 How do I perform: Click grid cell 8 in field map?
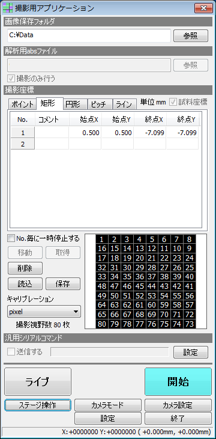click(190, 240)
